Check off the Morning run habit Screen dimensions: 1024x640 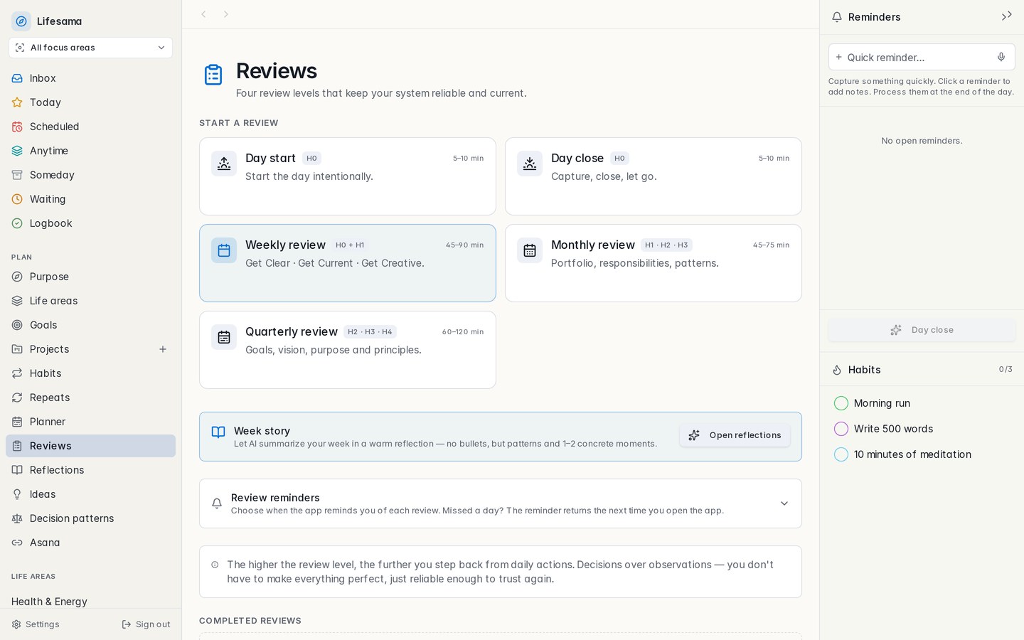click(x=841, y=403)
